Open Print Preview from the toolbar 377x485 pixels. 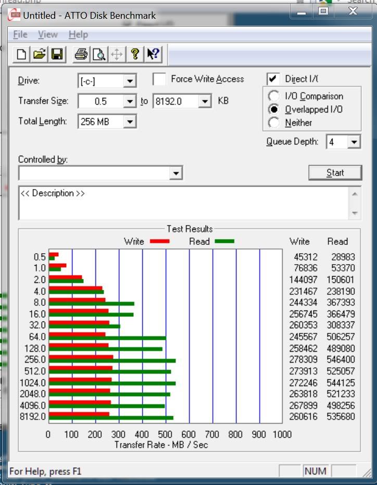99,54
